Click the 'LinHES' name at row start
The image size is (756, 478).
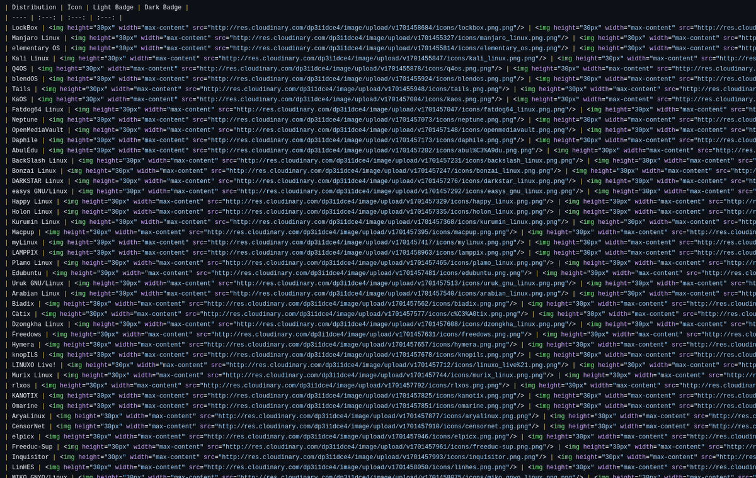(23, 467)
